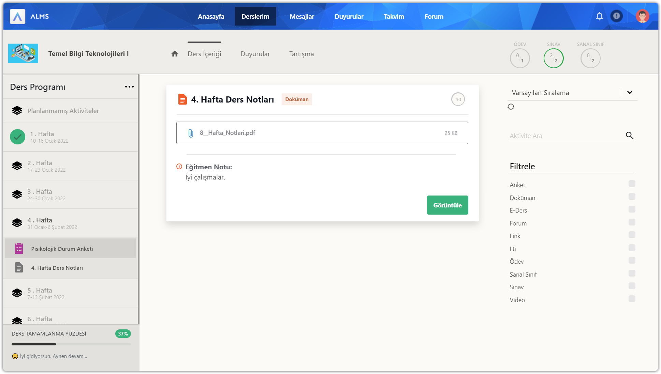661x374 pixels.
Task: Open Pisikolojik Durum Anketi activity
Action: (62, 249)
